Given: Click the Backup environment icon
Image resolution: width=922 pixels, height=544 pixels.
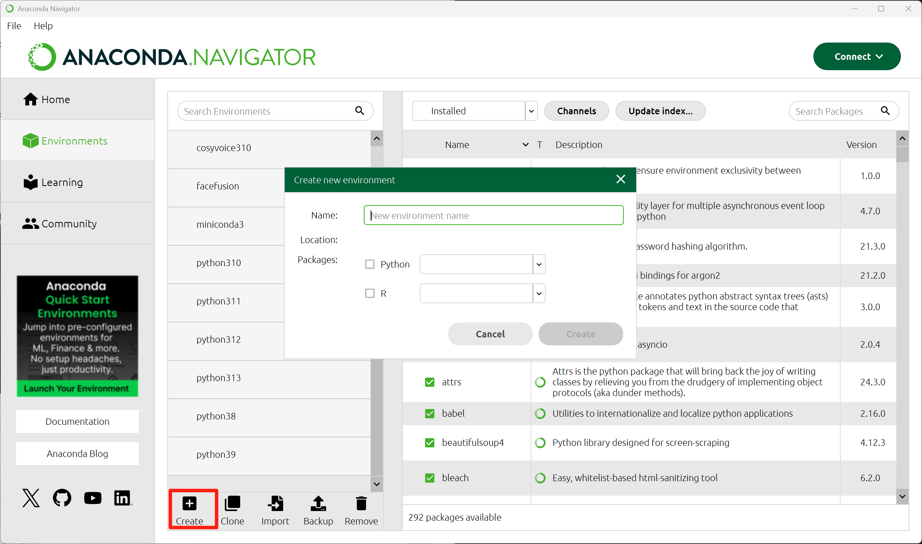Looking at the screenshot, I should pos(318,504).
